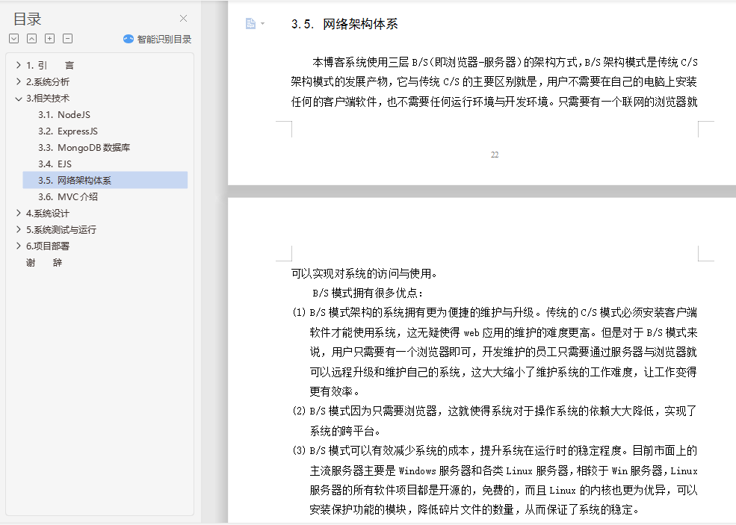The height and width of the screenshot is (525, 736).
Task: Expand the 2.系统分析 section
Action: pyautogui.click(x=18, y=81)
